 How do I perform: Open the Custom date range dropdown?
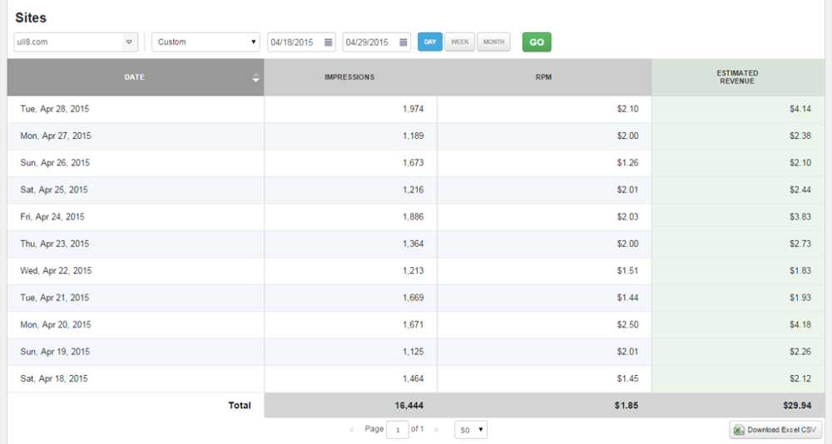[x=206, y=42]
